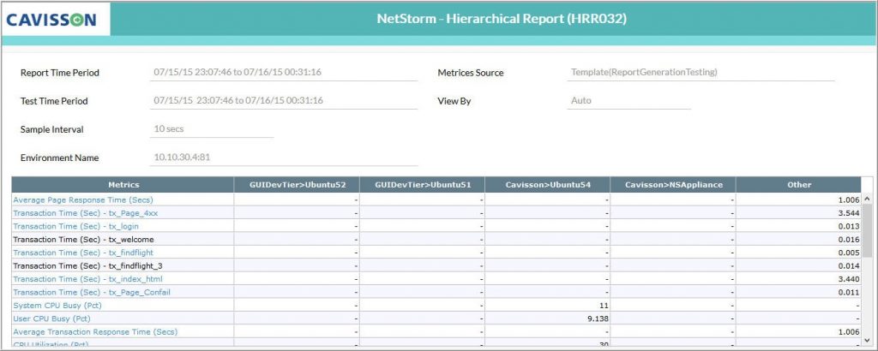Select the Transaction Time tx_findflight_3 row text
Screen dimensions: 878x351
point(88,266)
